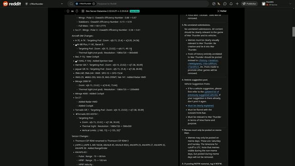
Task: Open the r/AircraftPorn link
Action: [210, 64]
